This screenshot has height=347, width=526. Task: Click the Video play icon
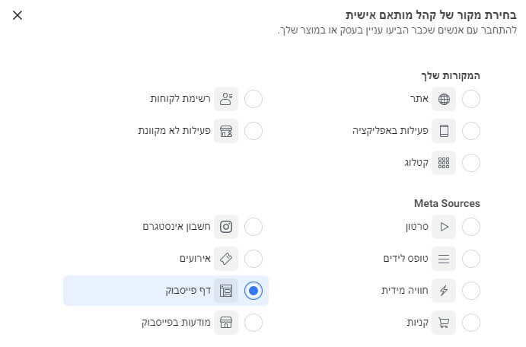[445, 227]
